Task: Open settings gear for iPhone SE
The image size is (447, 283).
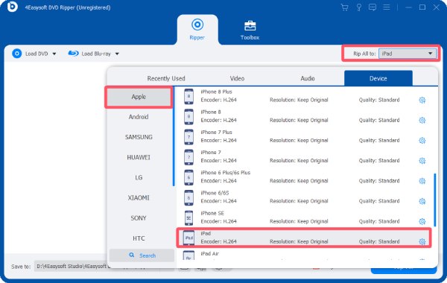Action: click(x=422, y=221)
